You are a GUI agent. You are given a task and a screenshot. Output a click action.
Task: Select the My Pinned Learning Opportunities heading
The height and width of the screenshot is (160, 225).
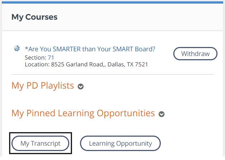click(83, 113)
